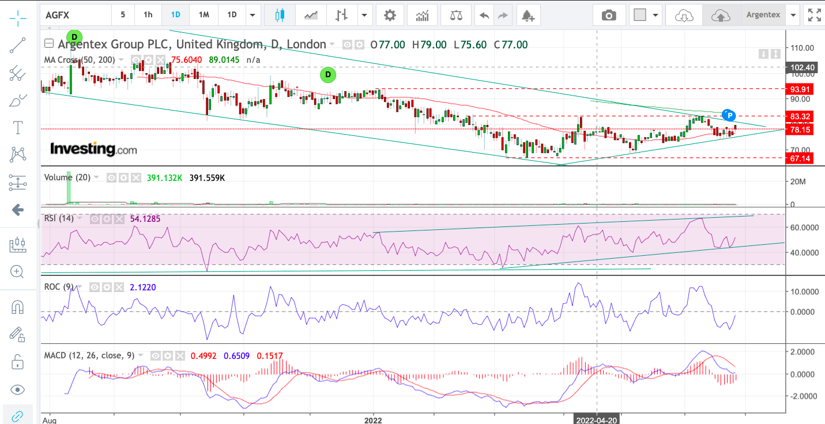Expand Argentex Group PLC title dropdown

332,44
